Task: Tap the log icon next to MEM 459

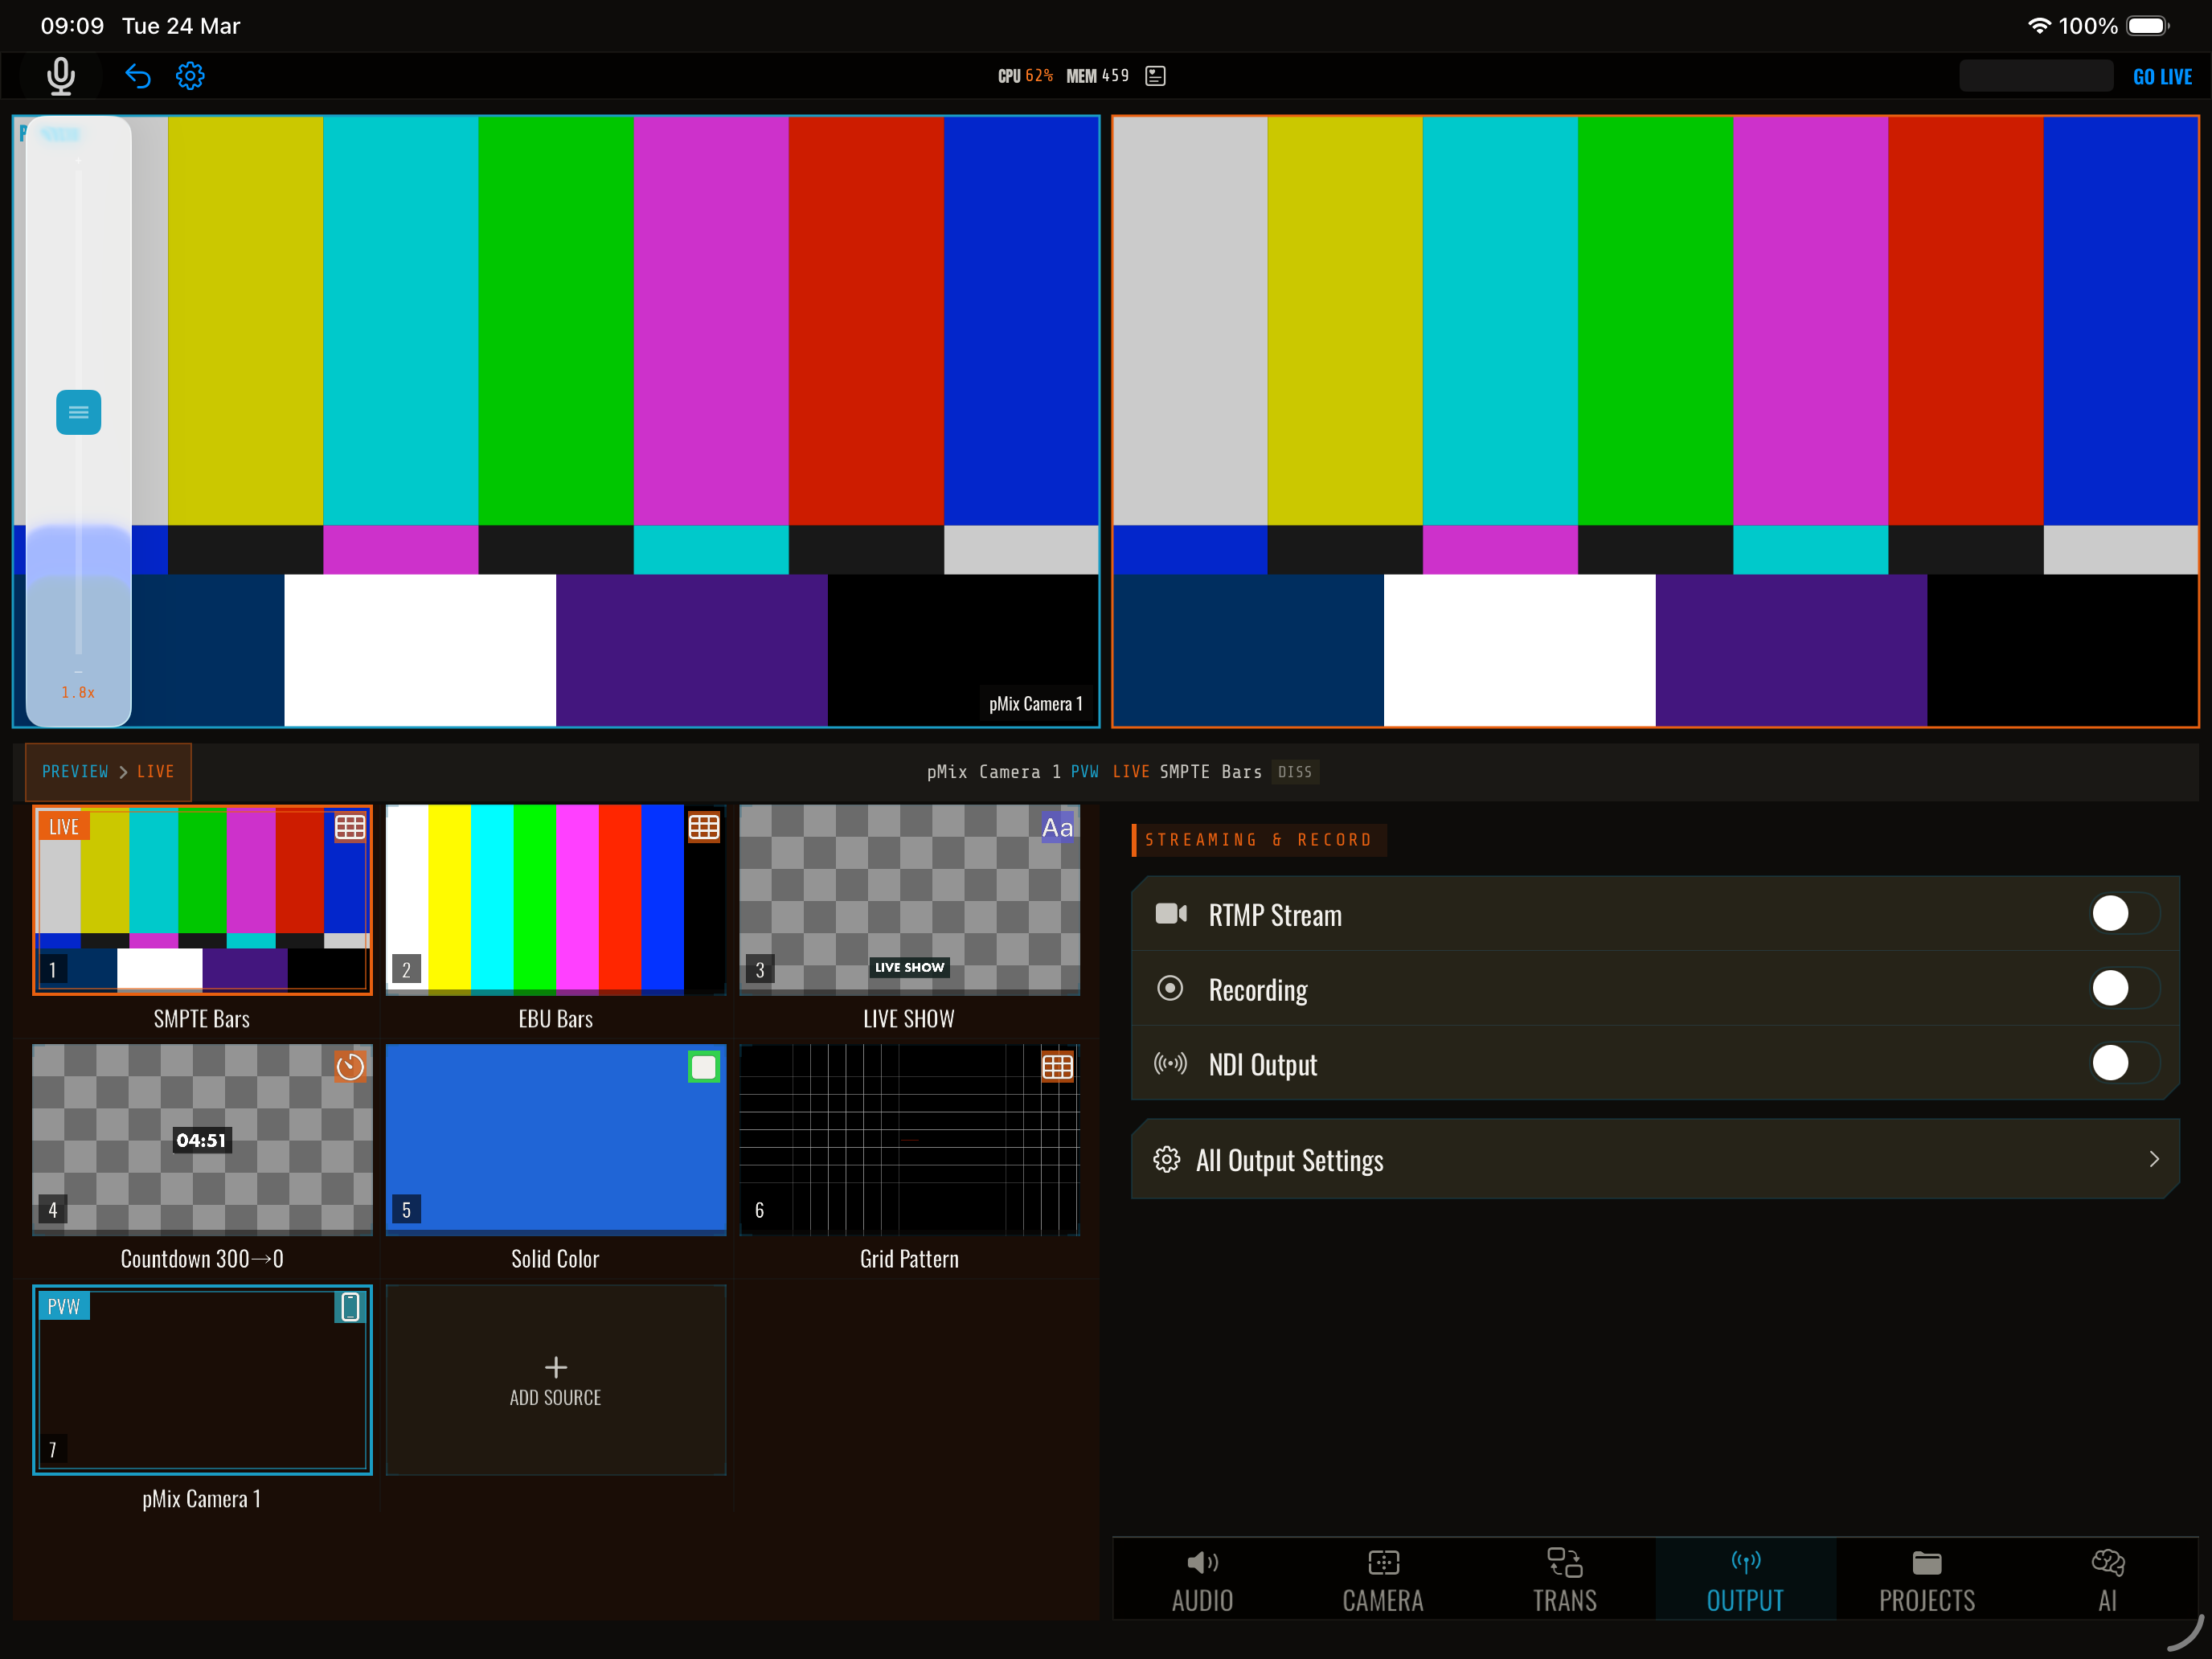Action: pyautogui.click(x=1155, y=75)
